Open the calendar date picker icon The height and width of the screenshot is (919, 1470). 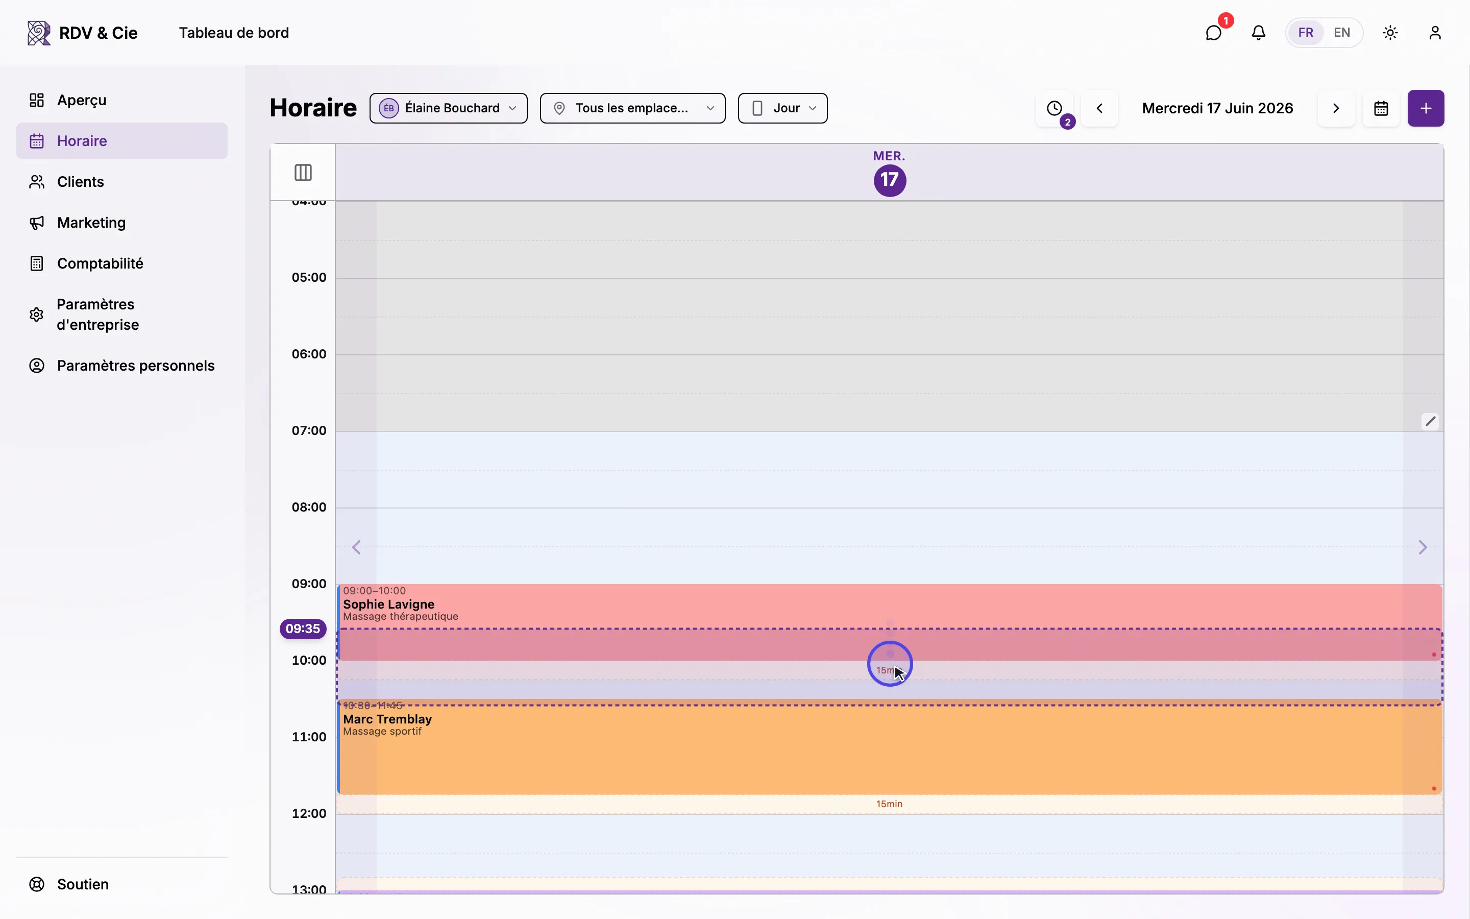point(1381,108)
